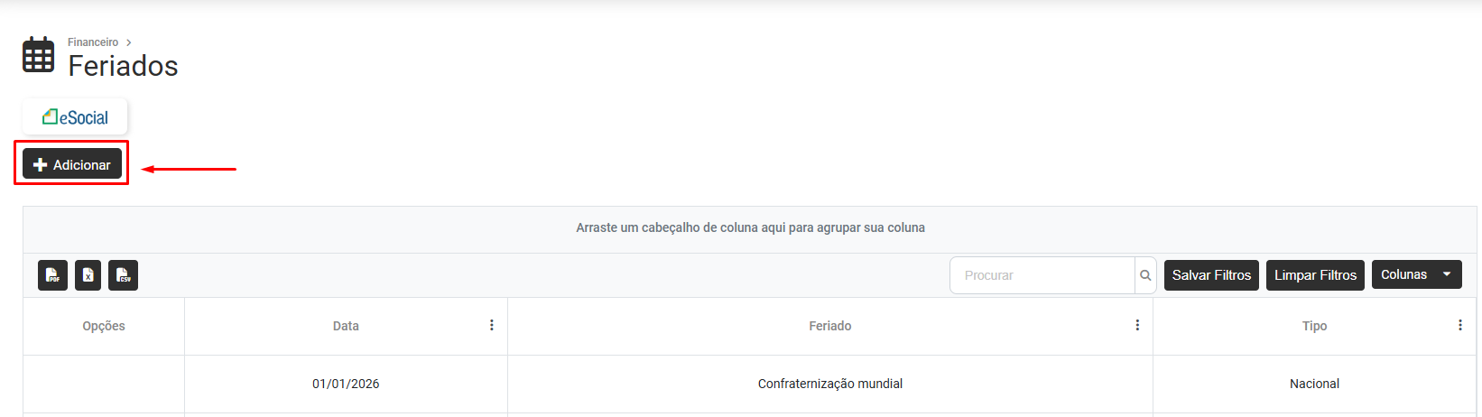Go to the Financeiro breadcrumb
Viewport: 1482px width, 417px height.
[93, 42]
